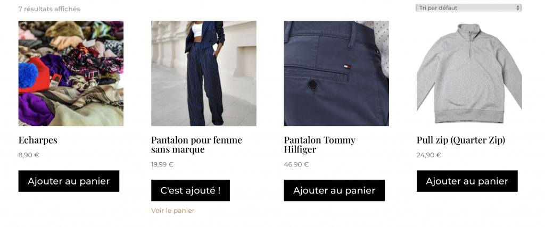Open 'Pantalon pour femme sans marque' title
The image size is (545, 227).
pos(197,145)
